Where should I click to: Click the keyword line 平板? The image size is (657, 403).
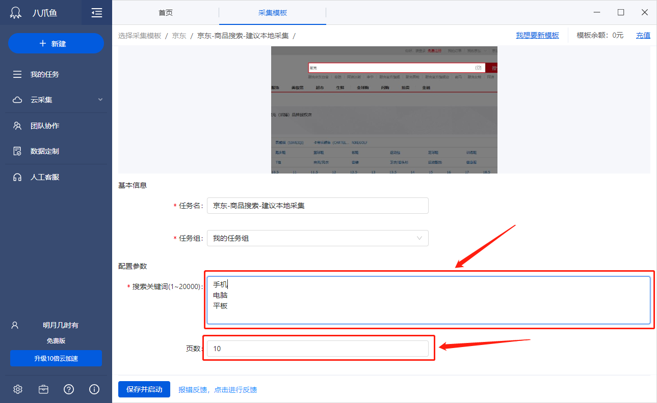point(220,306)
